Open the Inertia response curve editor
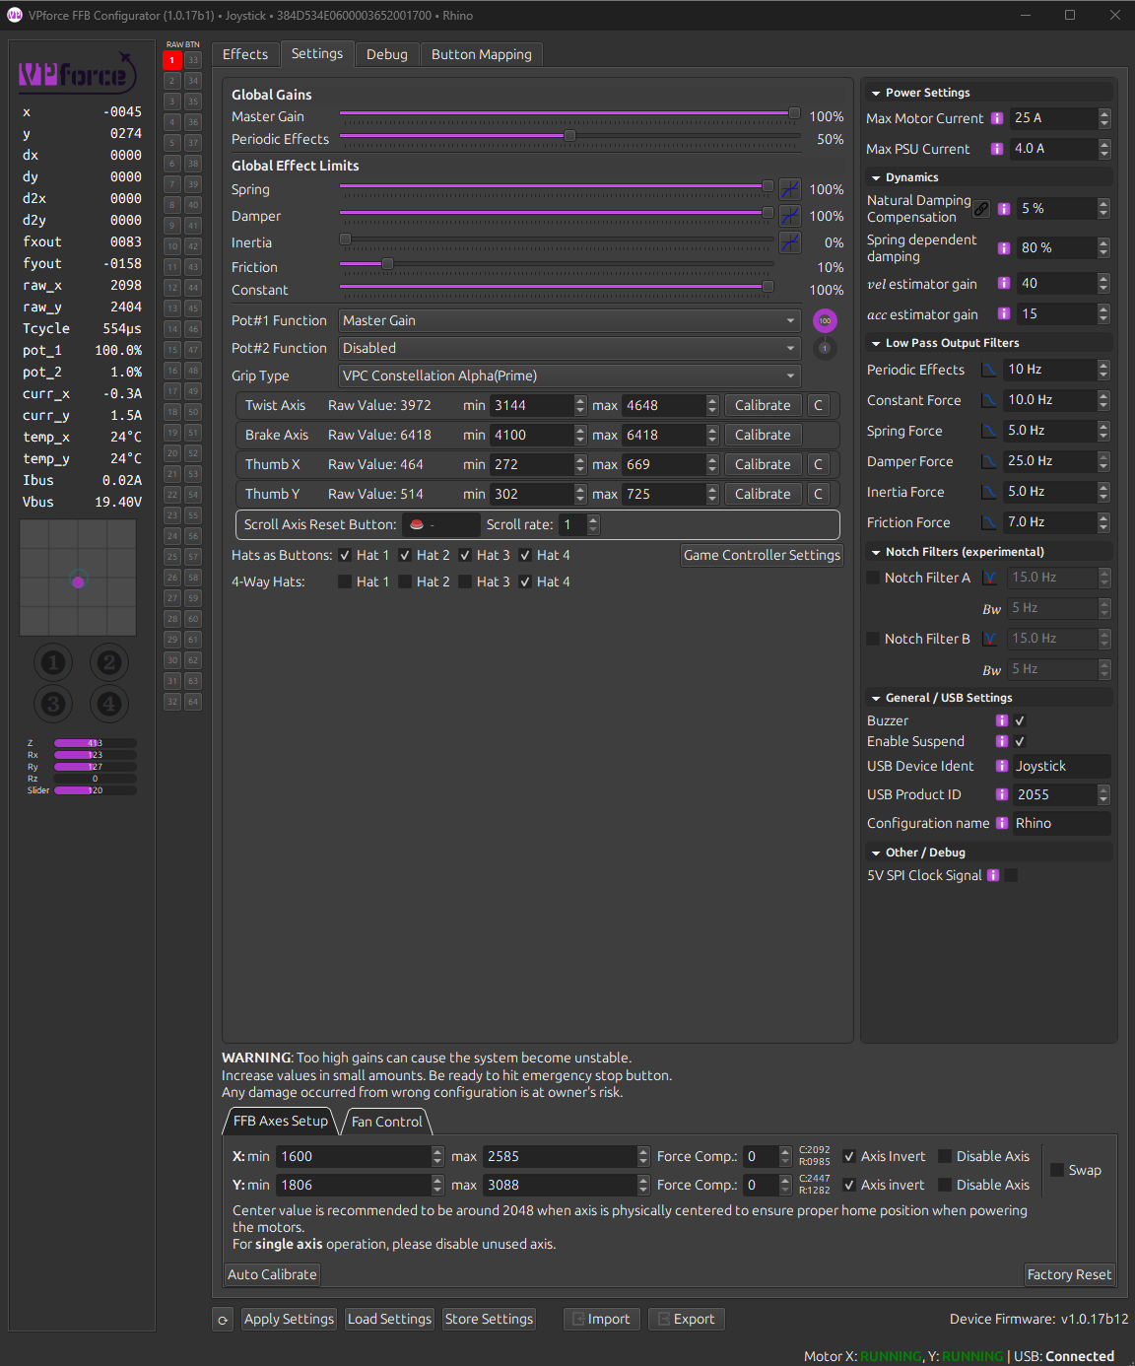Screen dimensions: 1135x1366 tap(789, 242)
